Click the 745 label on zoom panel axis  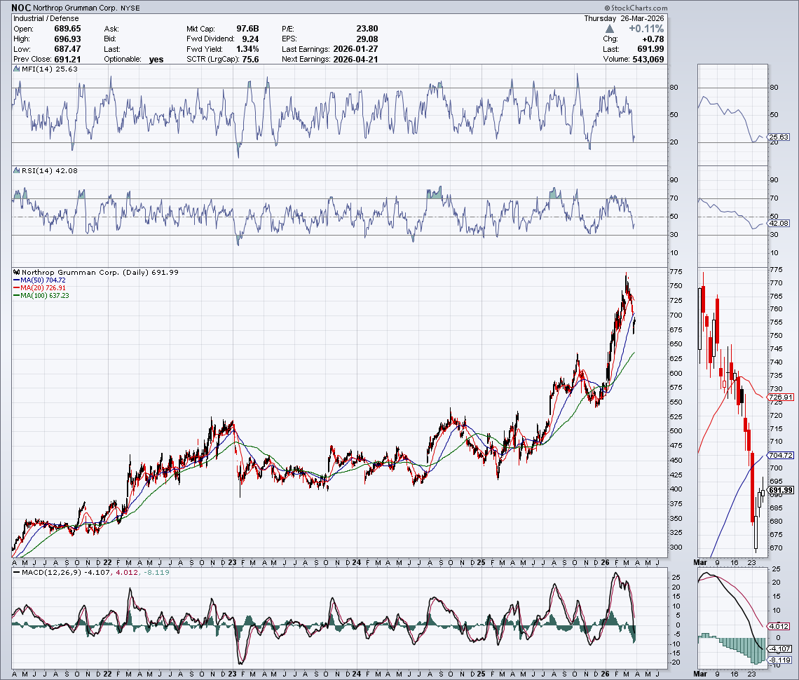click(777, 349)
